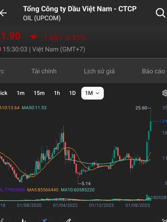Switch to the Tài chính tab
This screenshot has height=222, width=167.
[44, 71]
